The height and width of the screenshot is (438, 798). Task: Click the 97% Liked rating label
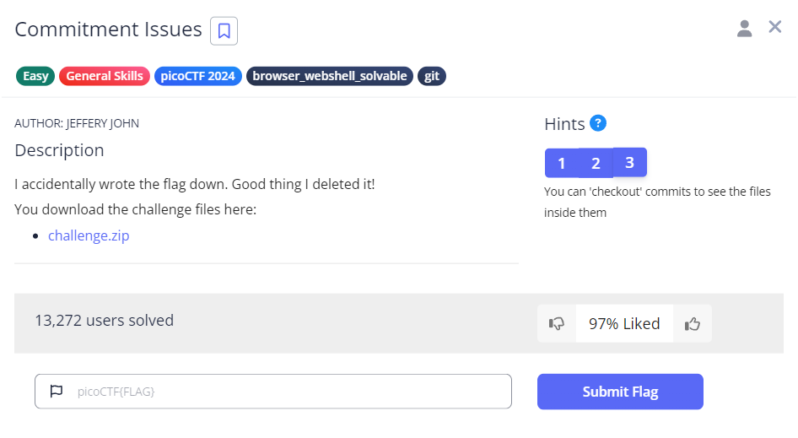pos(624,323)
